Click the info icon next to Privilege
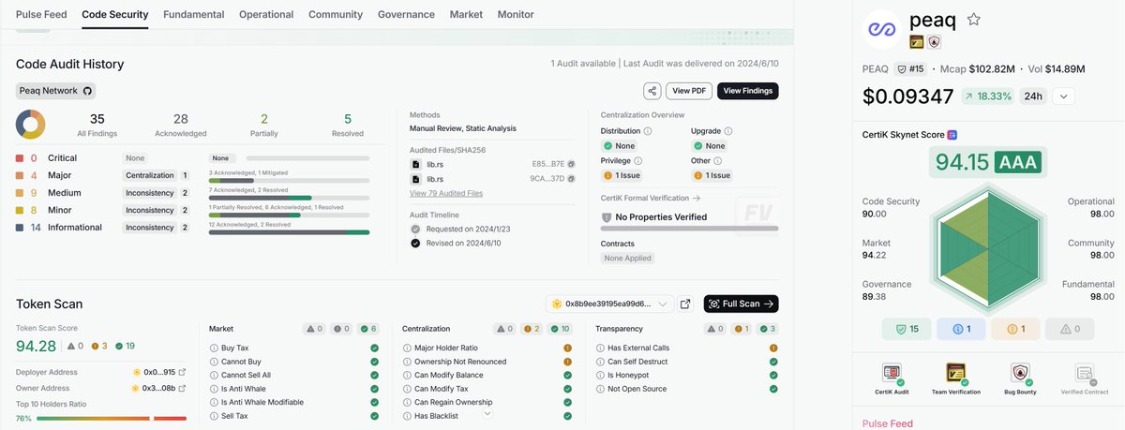The image size is (1125, 430). coord(637,161)
